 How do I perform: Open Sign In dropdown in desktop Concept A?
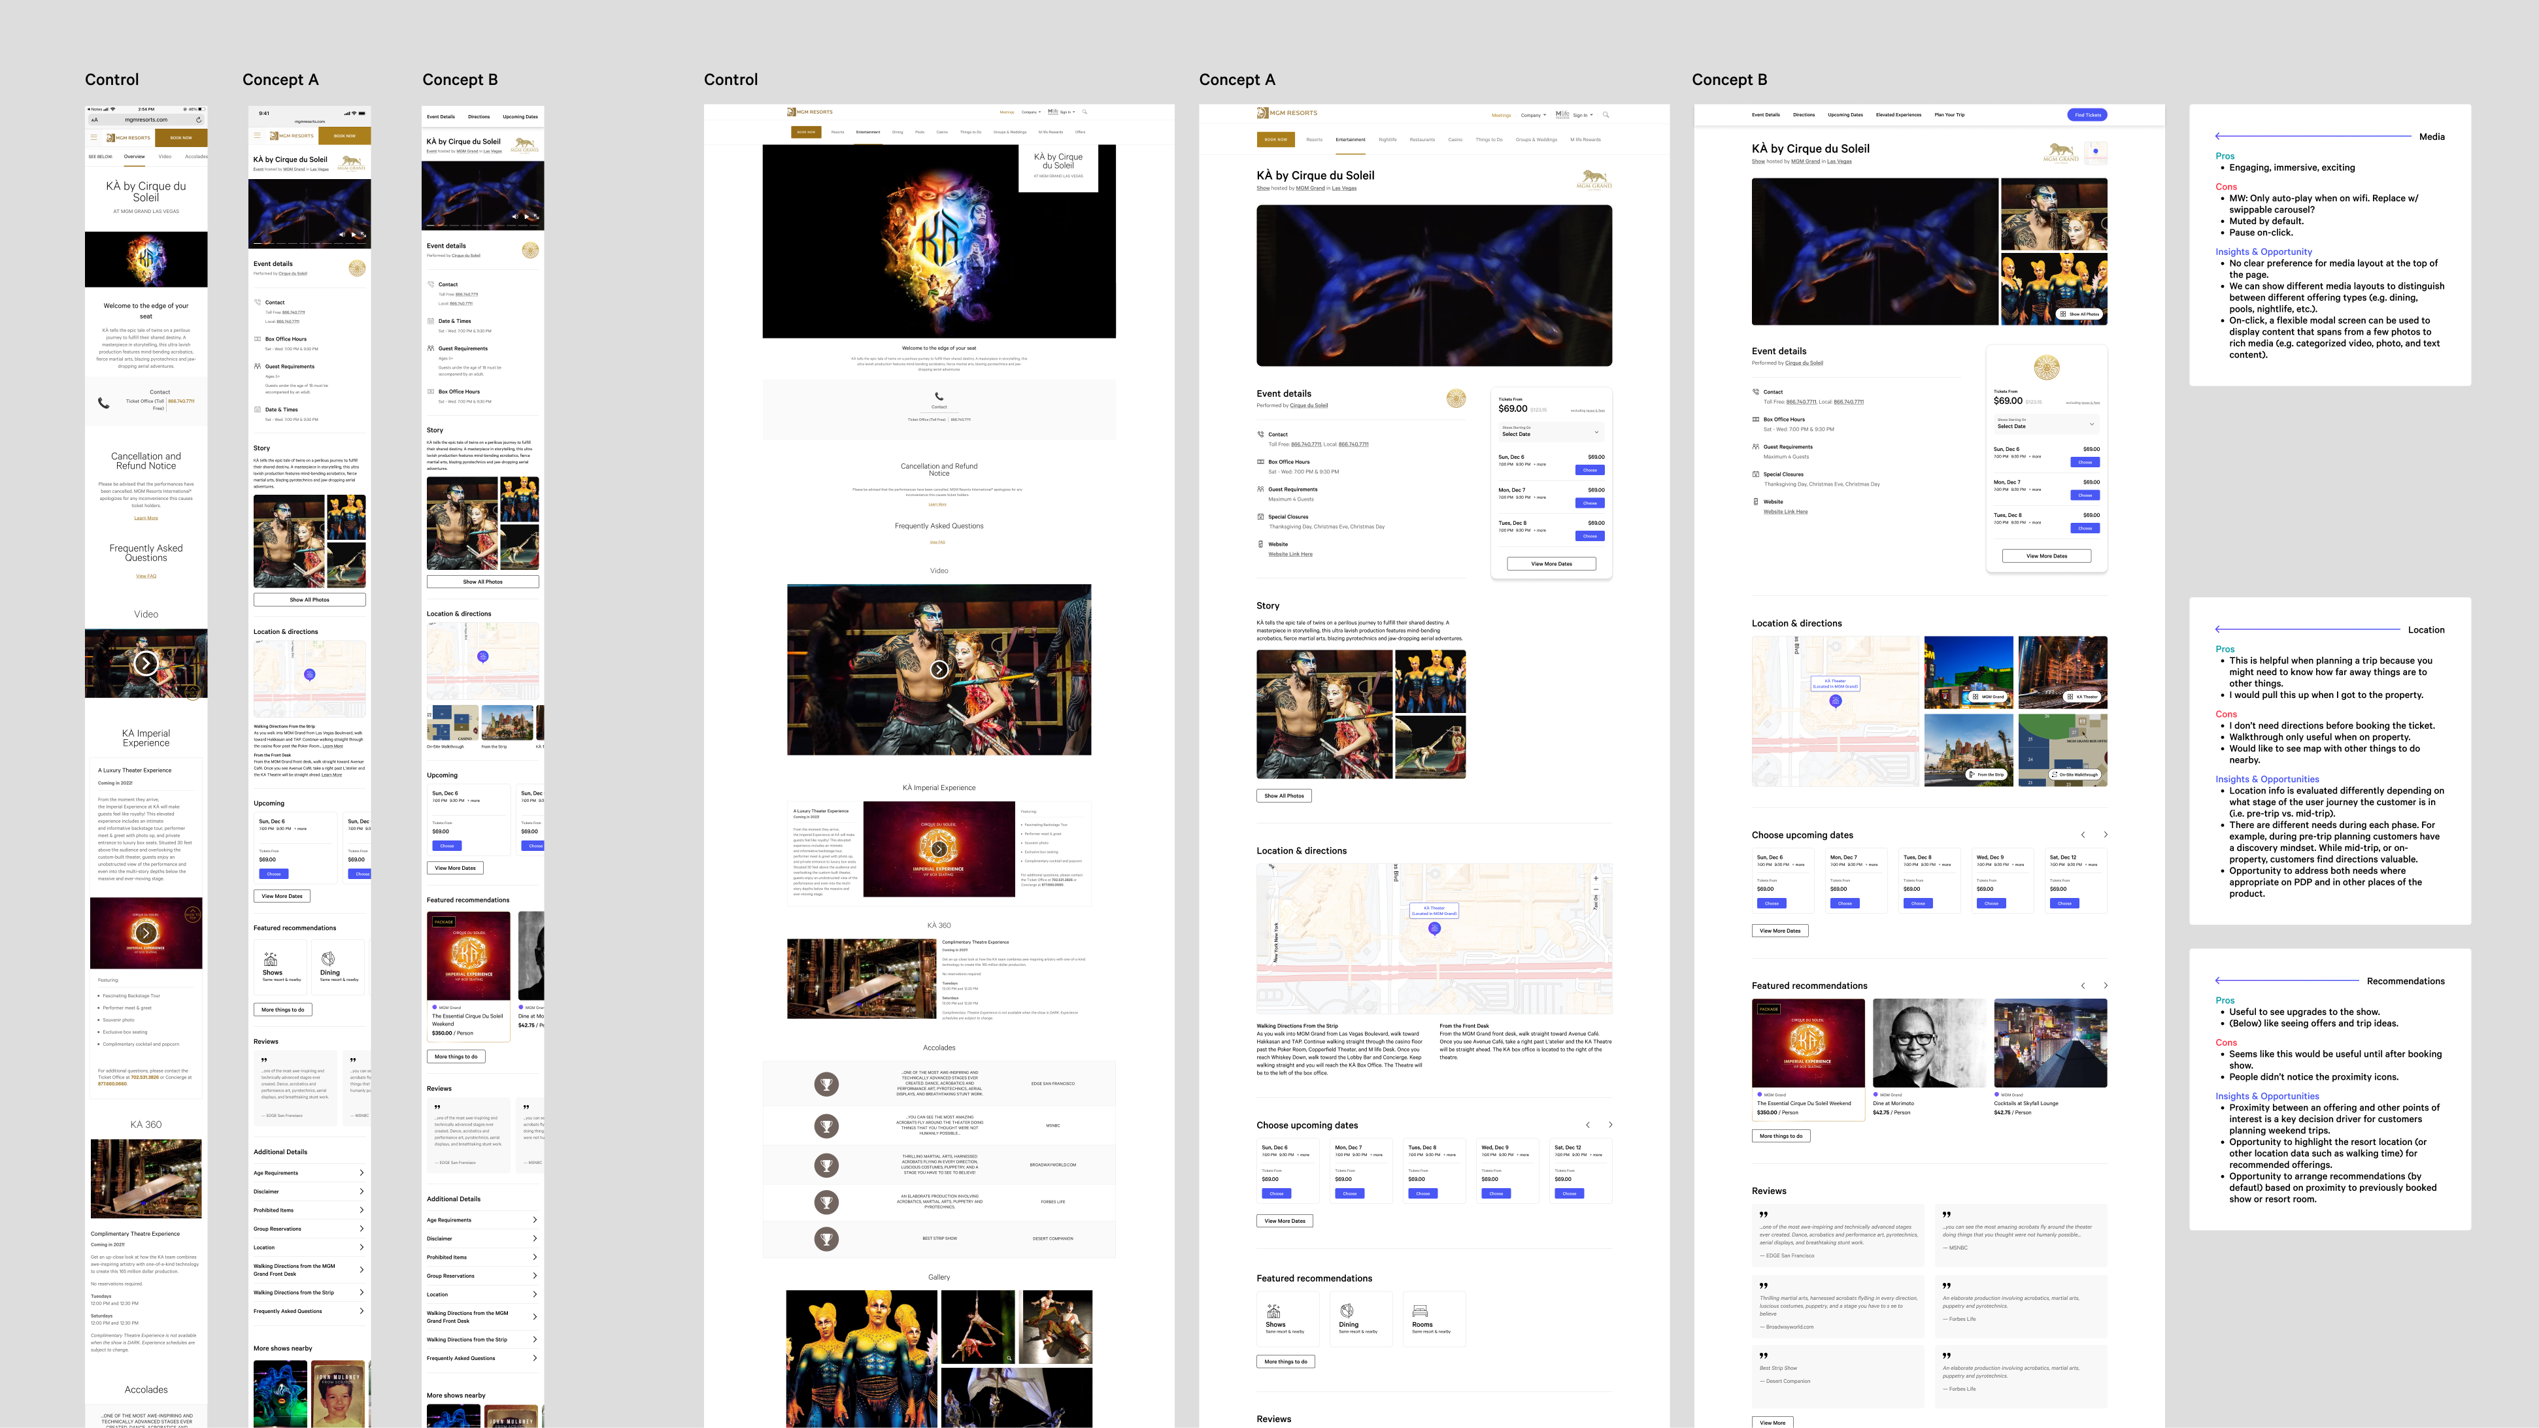click(1583, 115)
